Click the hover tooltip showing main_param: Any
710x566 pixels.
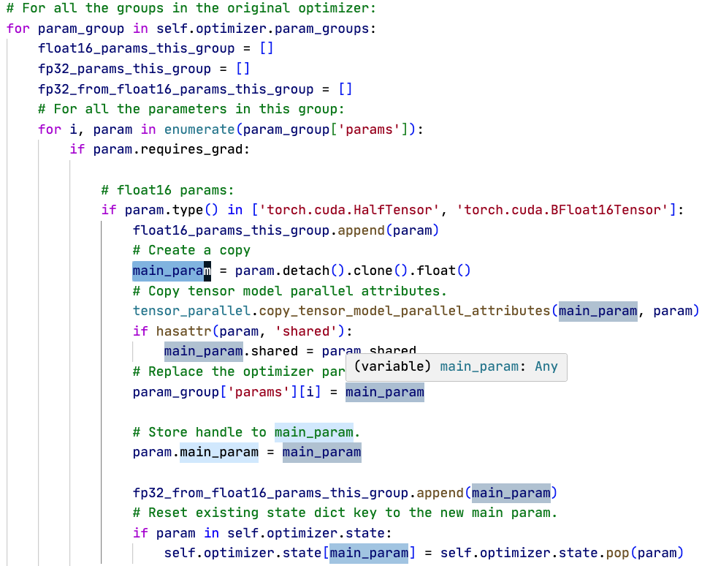pos(456,366)
